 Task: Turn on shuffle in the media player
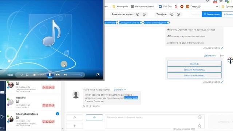21,75
